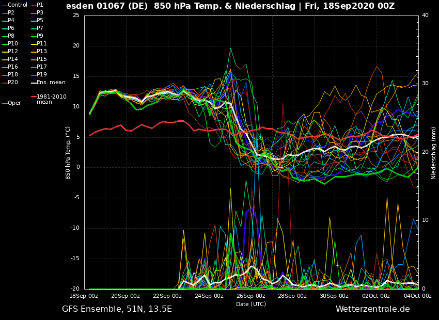Click the Wetterzentrale.de footer text
439x320 pixels.
[373, 309]
